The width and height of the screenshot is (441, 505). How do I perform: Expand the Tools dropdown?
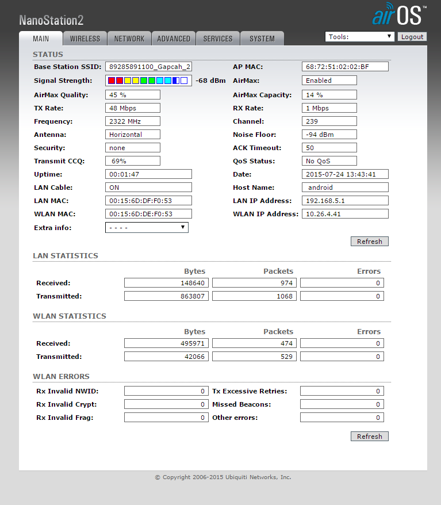[x=359, y=36]
